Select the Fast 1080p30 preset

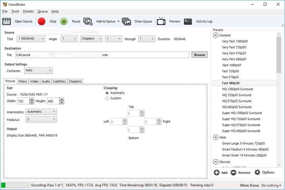coord(231,65)
